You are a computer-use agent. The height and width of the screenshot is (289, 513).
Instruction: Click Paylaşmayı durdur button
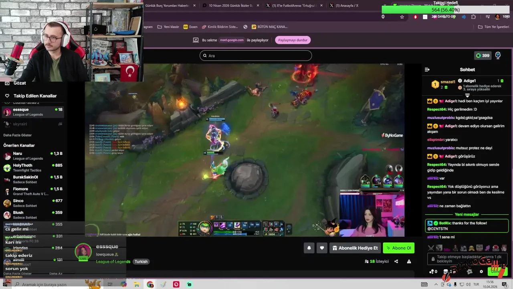pos(293,40)
